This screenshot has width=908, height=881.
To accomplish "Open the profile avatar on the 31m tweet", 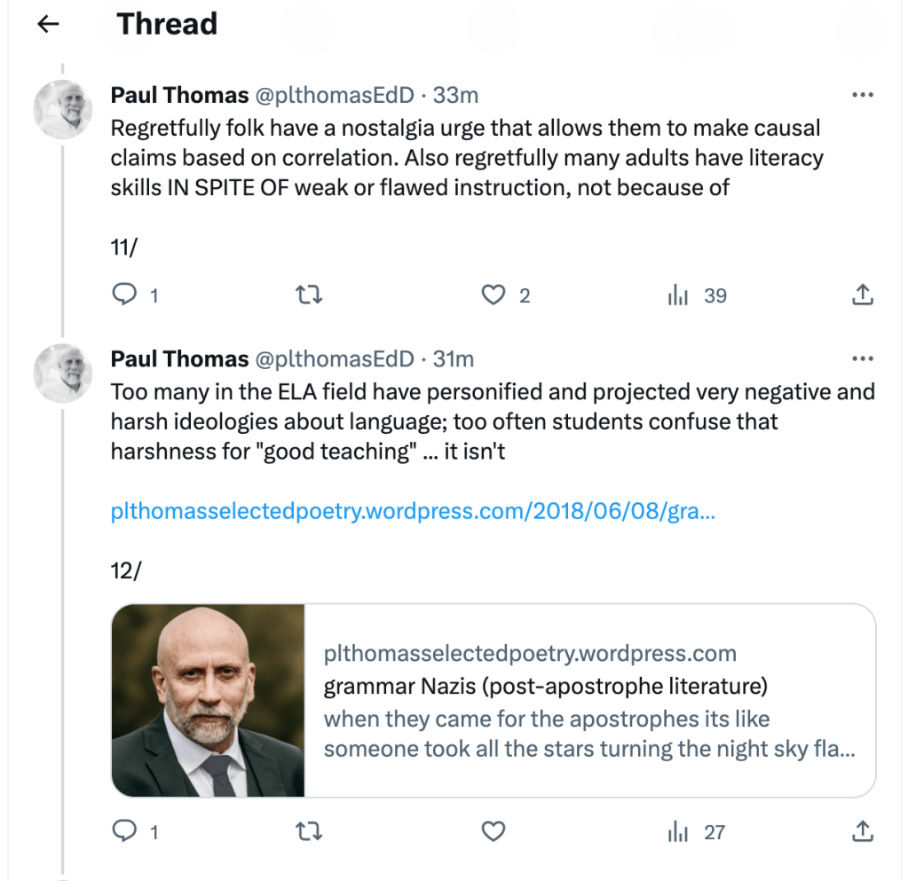I will 62,374.
